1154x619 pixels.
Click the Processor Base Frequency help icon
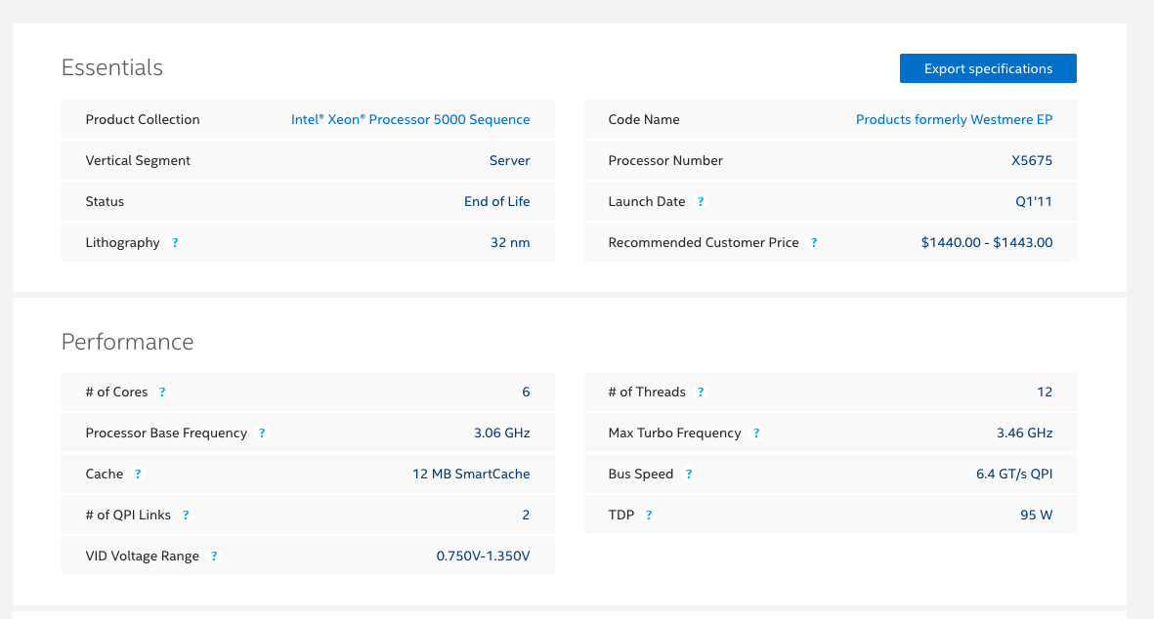(261, 433)
